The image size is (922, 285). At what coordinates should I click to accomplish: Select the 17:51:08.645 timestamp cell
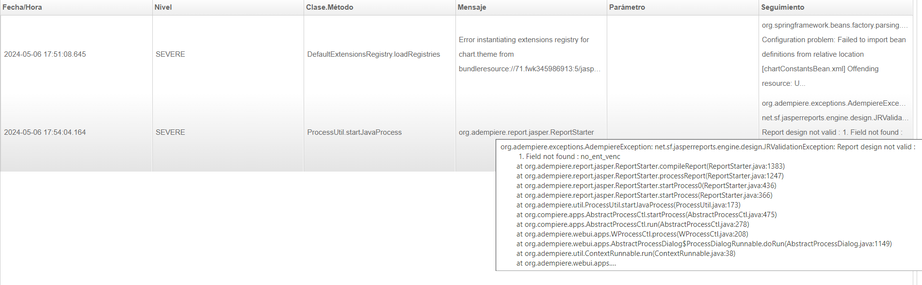[x=45, y=54]
